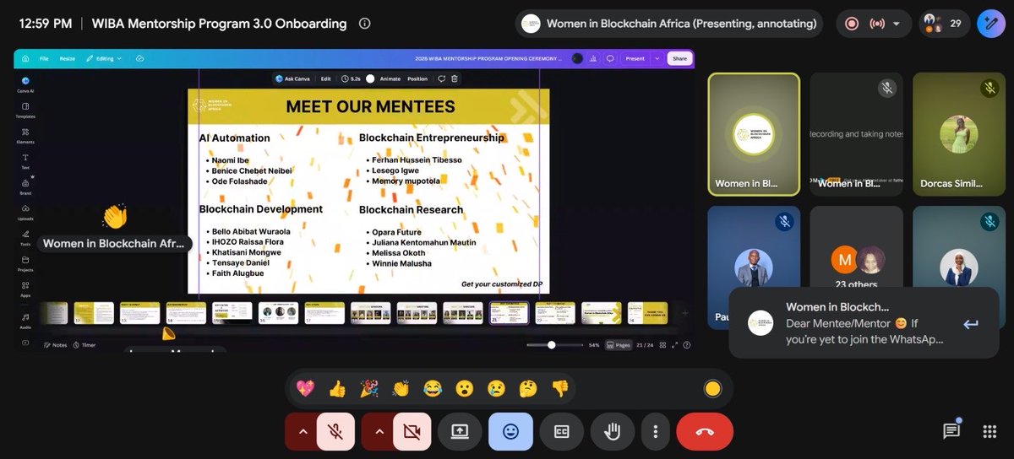Viewport: 1014px width, 459px height.
Task: Pick the yellow reaction skin tone swatch
Action: 712,389
